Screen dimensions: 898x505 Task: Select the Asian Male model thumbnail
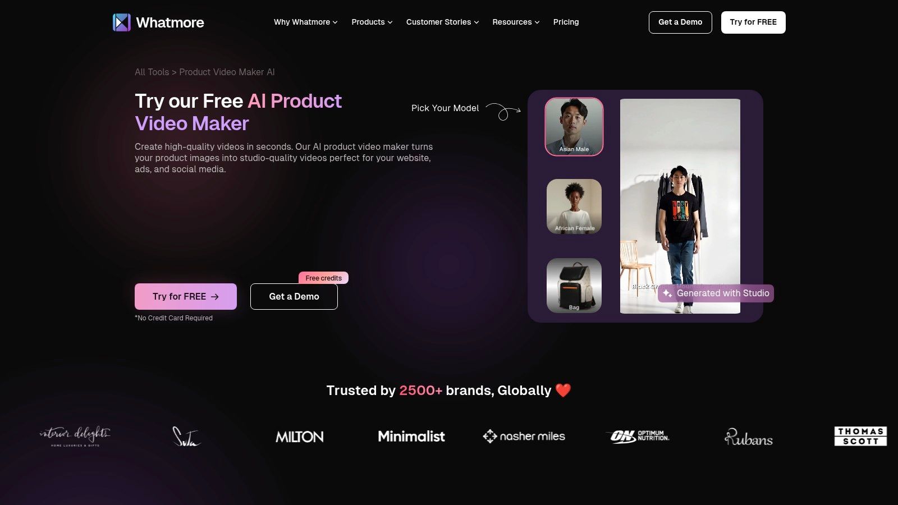(x=574, y=127)
